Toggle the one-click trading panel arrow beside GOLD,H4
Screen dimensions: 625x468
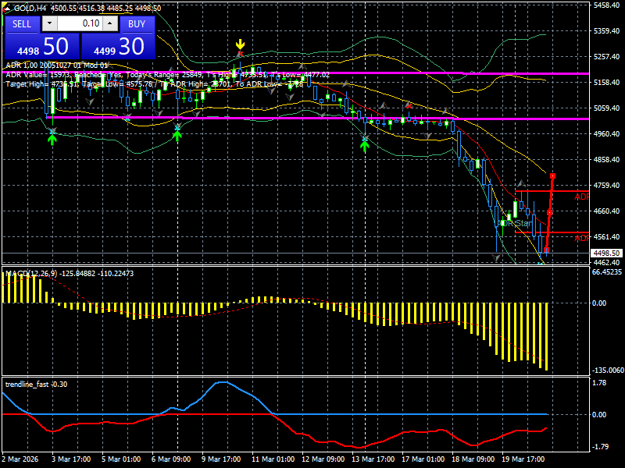coord(7,9)
